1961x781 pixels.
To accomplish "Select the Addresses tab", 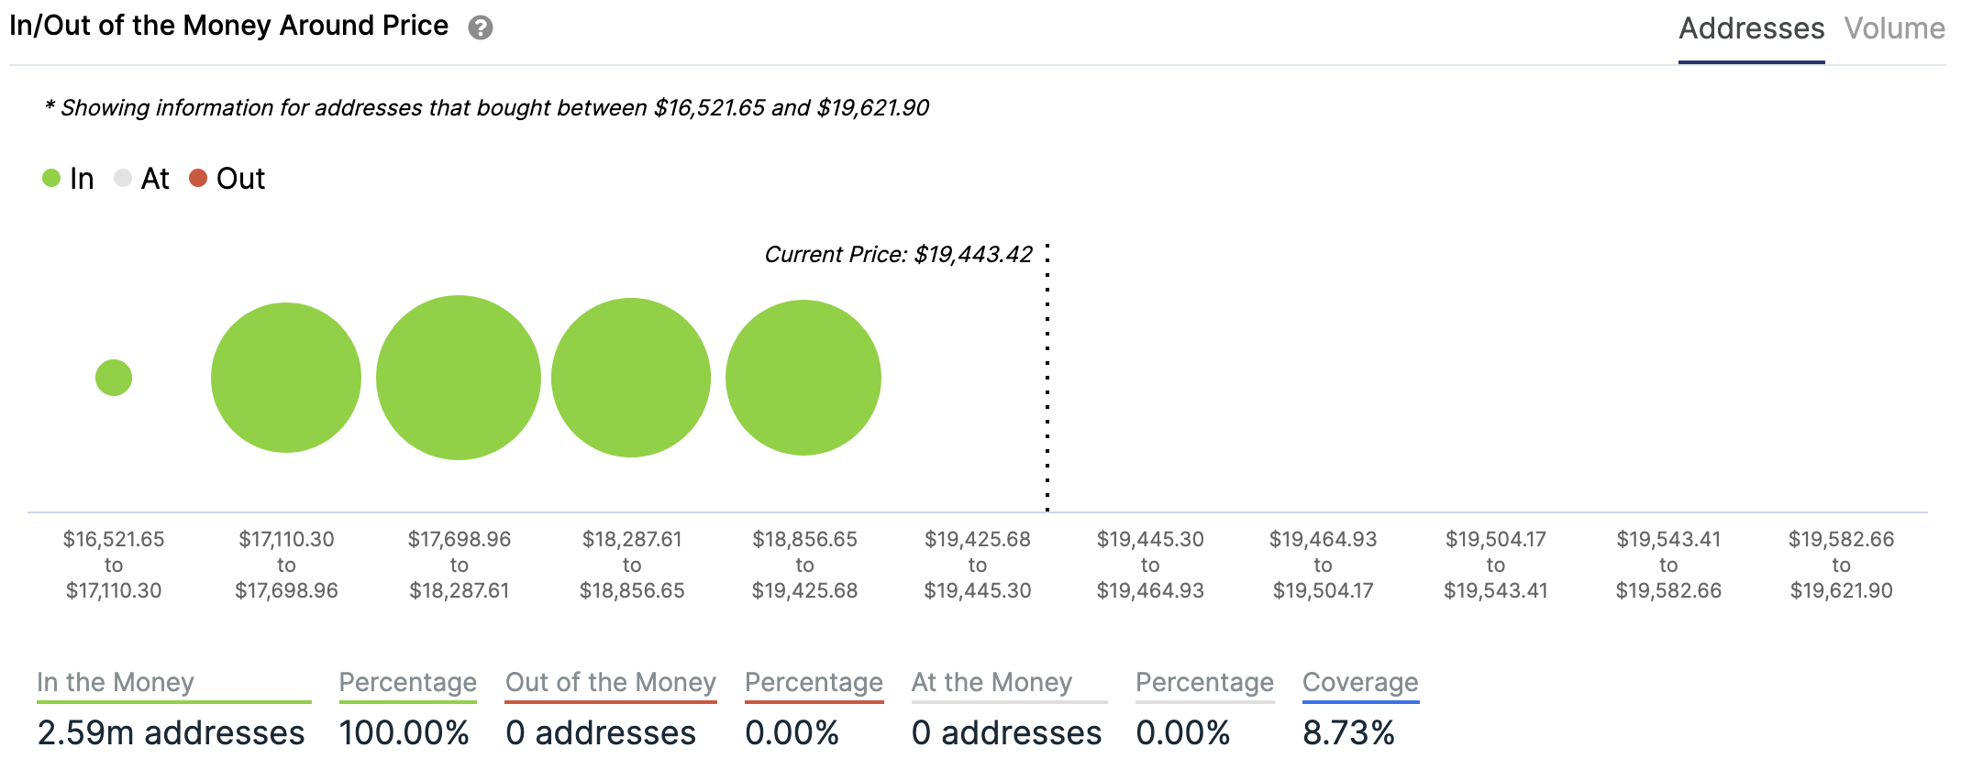I will point(1750,29).
